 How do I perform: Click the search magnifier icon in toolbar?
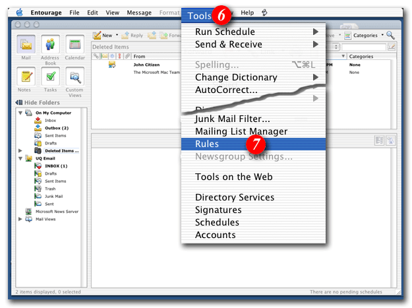391,35
